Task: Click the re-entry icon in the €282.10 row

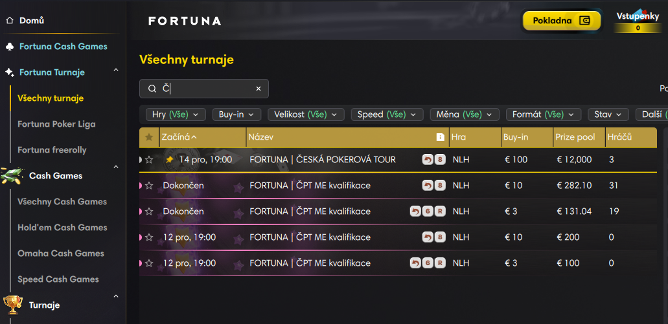Action: (x=427, y=186)
